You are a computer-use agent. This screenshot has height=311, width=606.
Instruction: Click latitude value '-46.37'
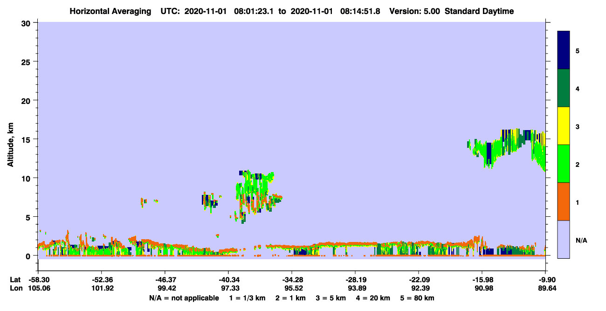(x=165, y=280)
